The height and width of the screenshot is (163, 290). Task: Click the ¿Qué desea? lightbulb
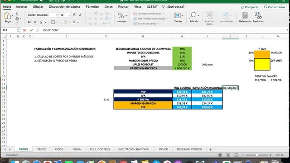pyautogui.click(x=163, y=7)
